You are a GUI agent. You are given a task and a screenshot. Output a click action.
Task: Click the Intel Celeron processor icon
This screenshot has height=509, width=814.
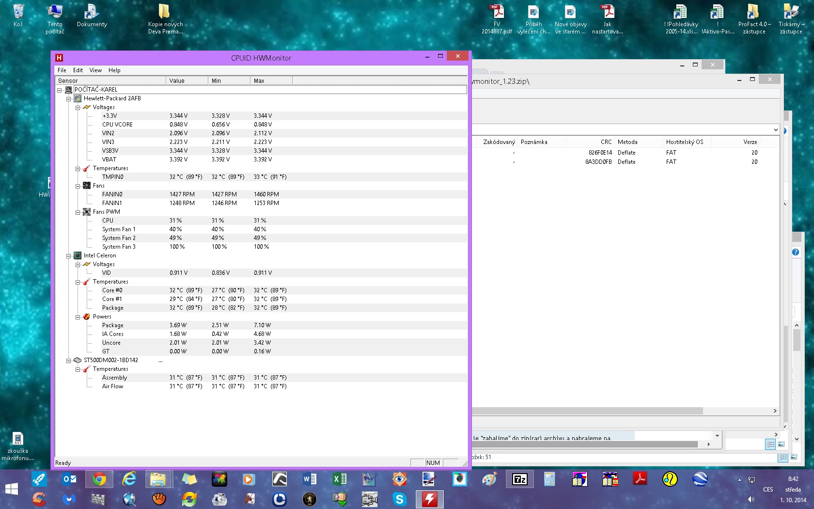tap(78, 255)
